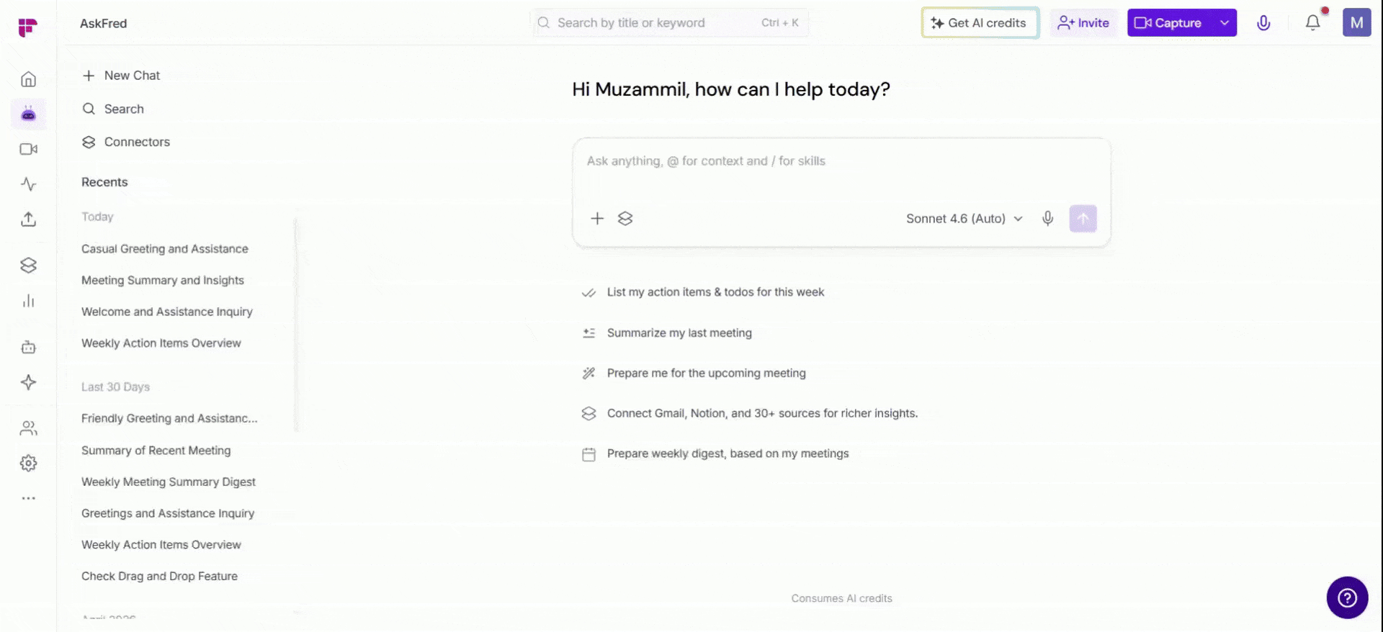This screenshot has height=632, width=1383.
Task: Select List my action items suggestion
Action: coord(715,292)
